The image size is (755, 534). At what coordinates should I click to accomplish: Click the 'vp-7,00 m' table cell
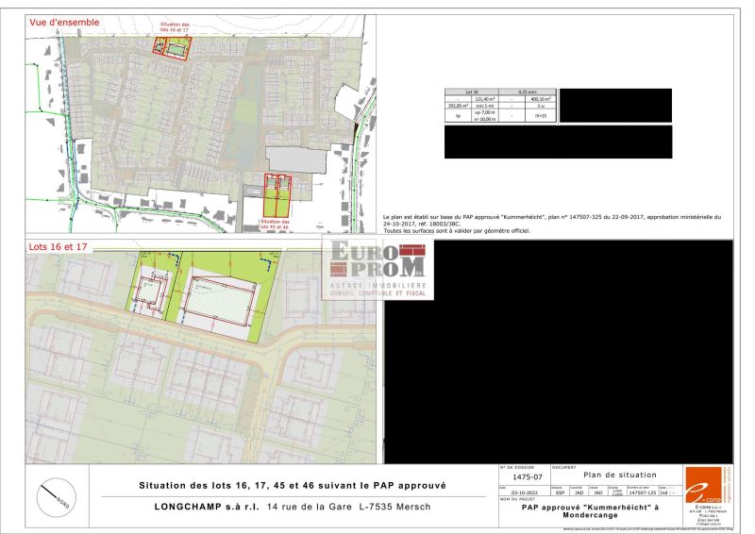coord(485,112)
